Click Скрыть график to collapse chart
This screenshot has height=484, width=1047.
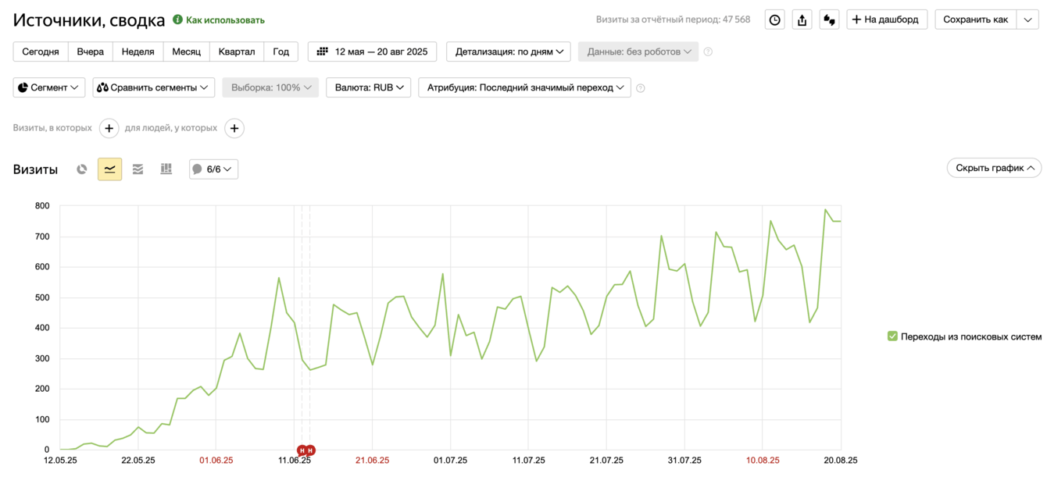(x=994, y=168)
